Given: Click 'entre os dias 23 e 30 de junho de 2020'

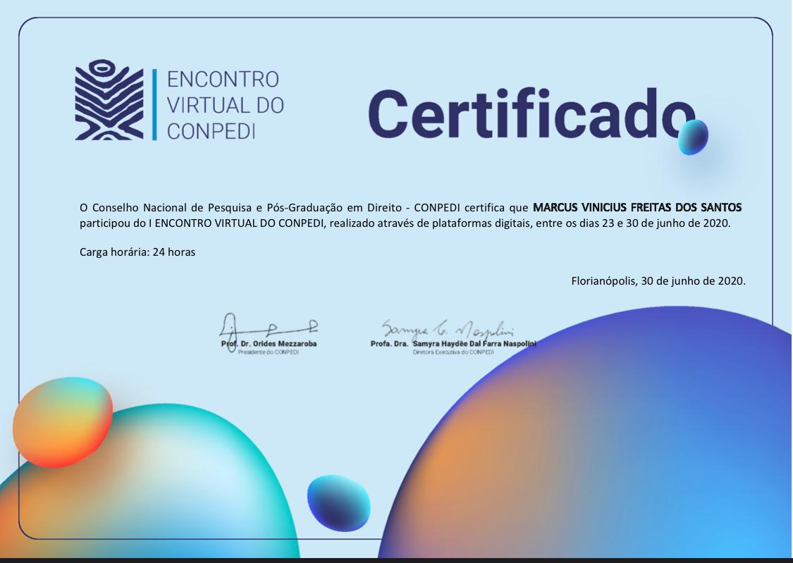Looking at the screenshot, I should [632, 223].
